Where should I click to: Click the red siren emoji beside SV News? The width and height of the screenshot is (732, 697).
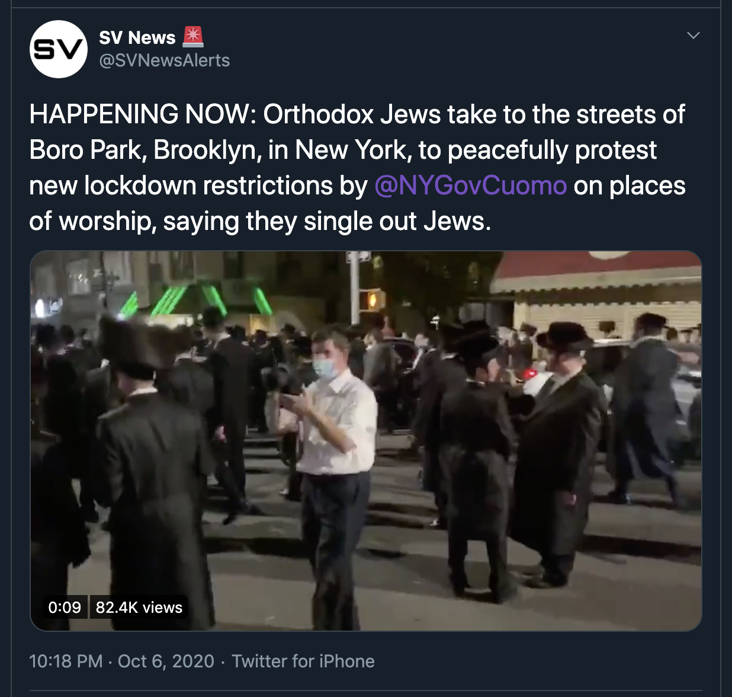pos(193,37)
